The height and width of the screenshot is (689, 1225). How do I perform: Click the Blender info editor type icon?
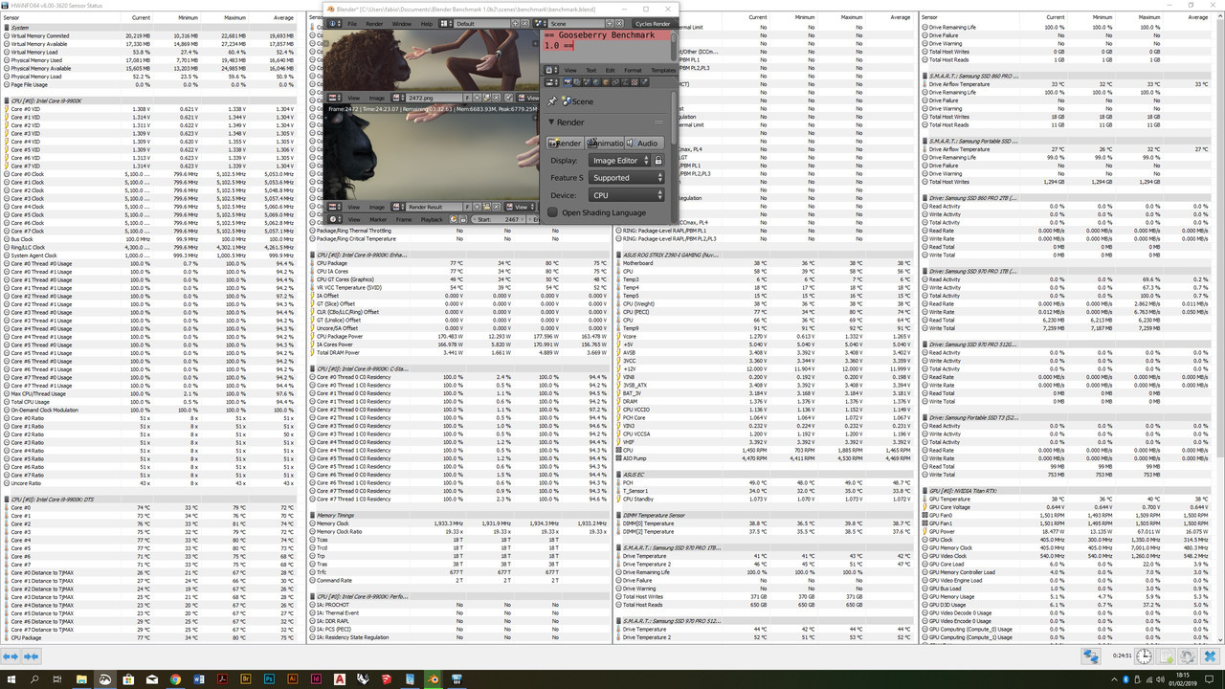click(x=334, y=24)
